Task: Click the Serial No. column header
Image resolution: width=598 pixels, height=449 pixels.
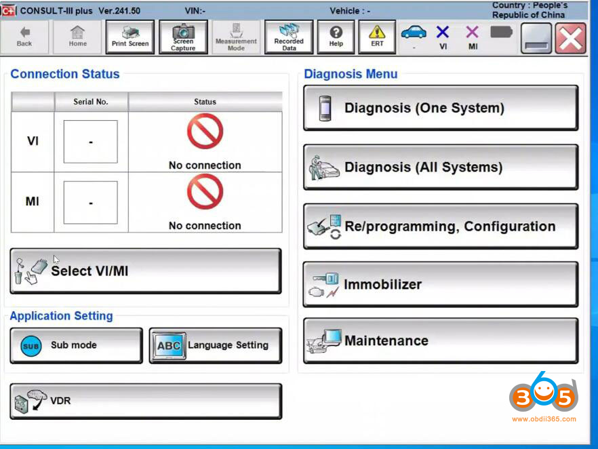Action: click(x=91, y=102)
